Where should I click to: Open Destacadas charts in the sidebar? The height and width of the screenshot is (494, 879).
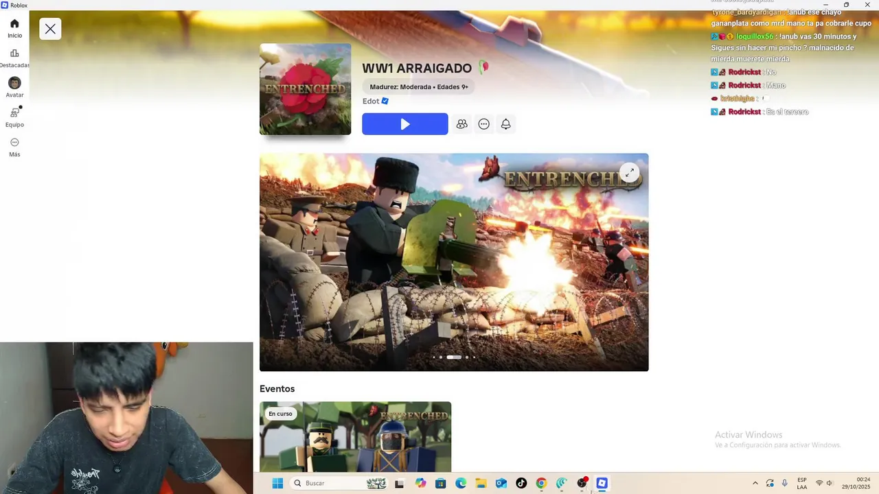pyautogui.click(x=14, y=58)
